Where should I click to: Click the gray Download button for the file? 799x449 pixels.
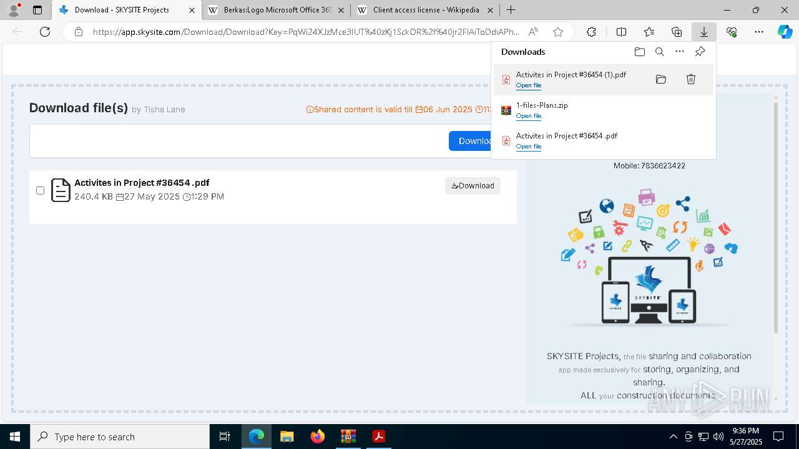click(x=473, y=186)
